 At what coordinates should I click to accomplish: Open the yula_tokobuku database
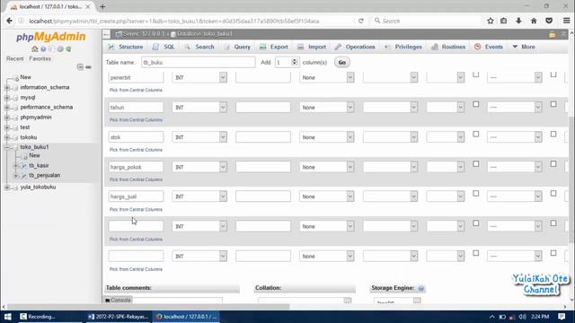pos(38,188)
